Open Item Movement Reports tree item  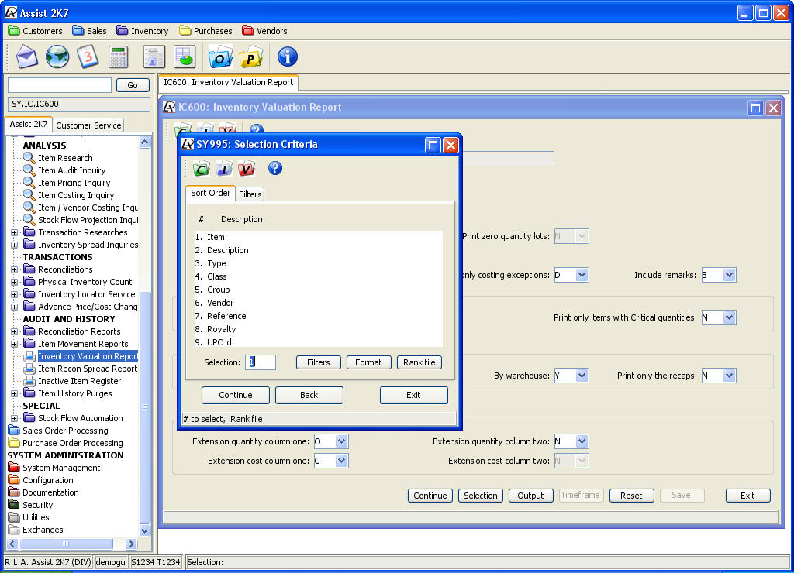[83, 344]
